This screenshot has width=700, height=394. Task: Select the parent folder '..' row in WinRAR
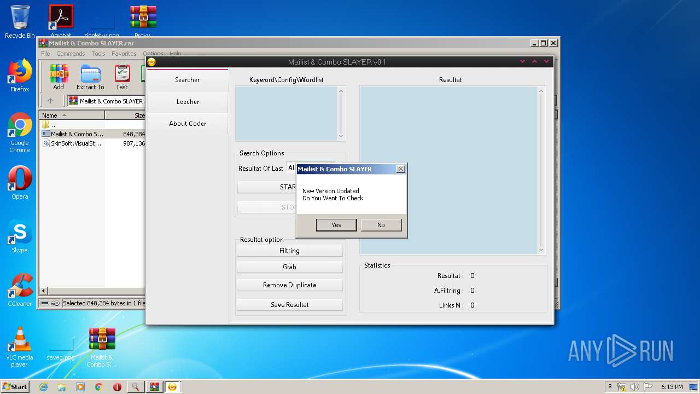92,125
